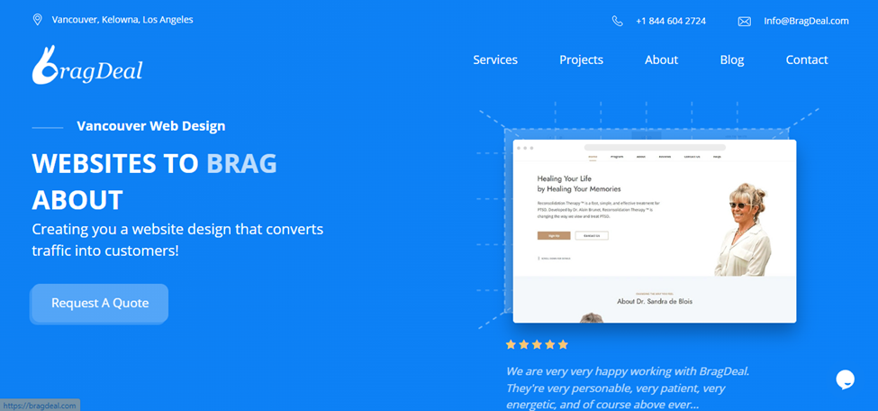878x411 pixels.
Task: Click the five-star rating icons
Action: [537, 344]
